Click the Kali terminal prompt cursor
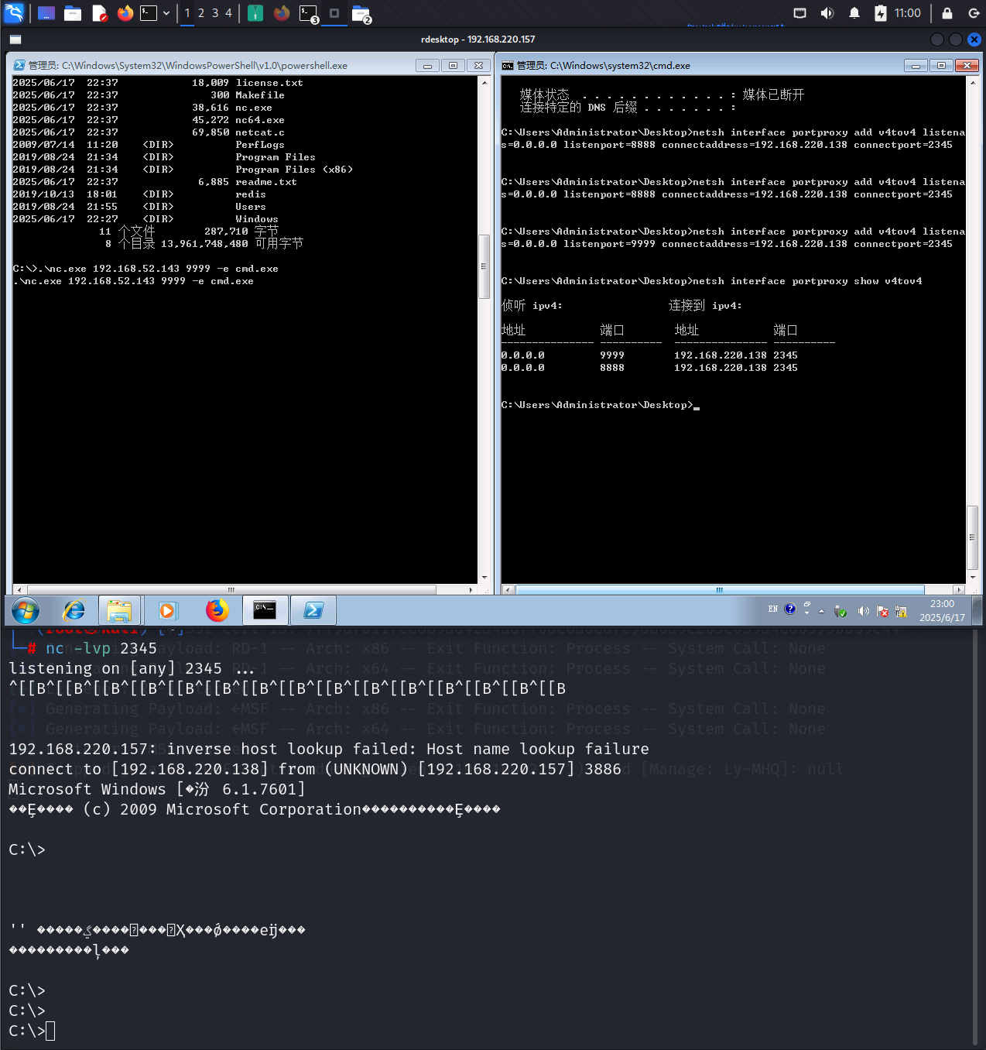The width and height of the screenshot is (986, 1050). click(x=50, y=1031)
